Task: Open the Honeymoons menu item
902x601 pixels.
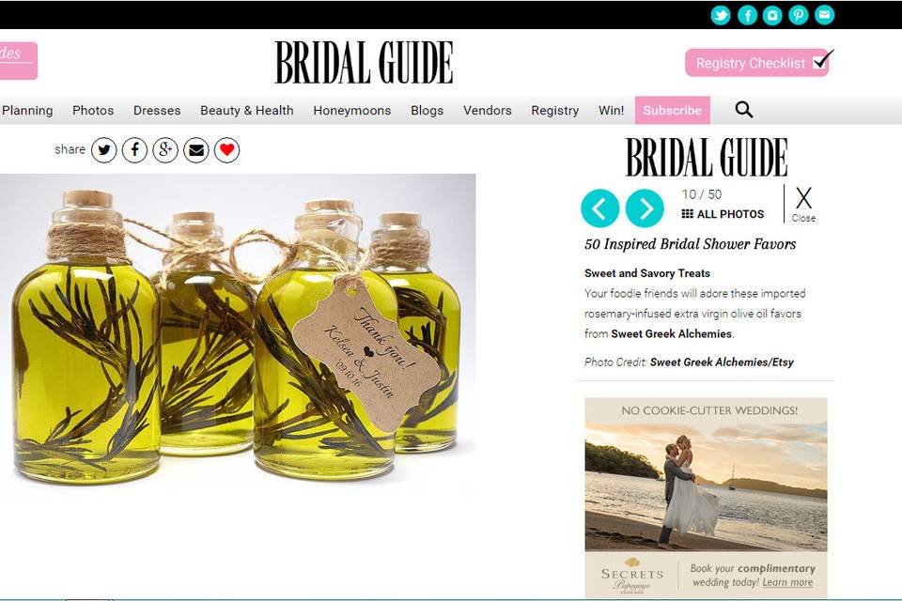Action: click(352, 111)
